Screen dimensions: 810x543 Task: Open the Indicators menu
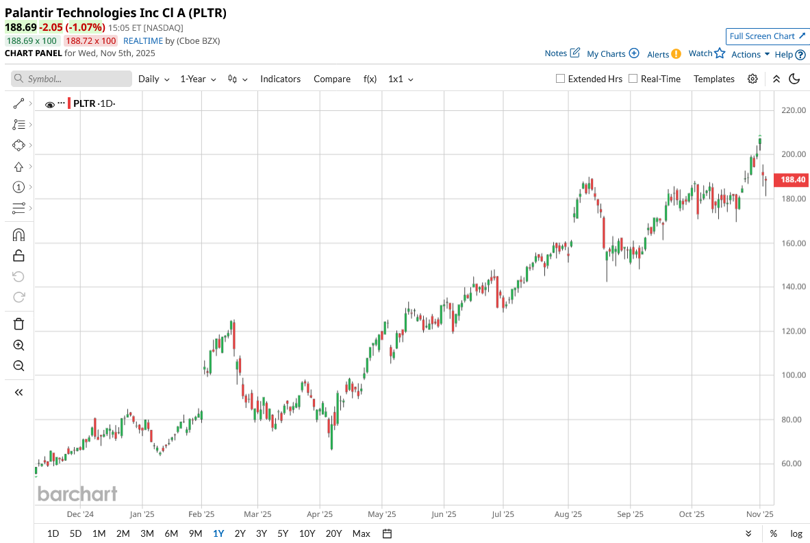[280, 79]
